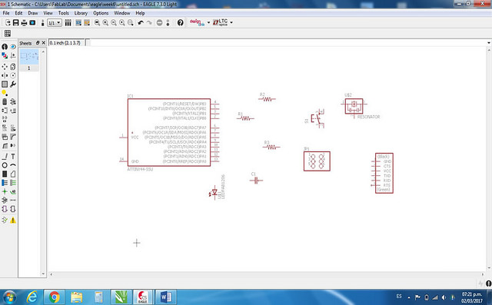
Task: Select the Bus tool
Action: (5, 183)
